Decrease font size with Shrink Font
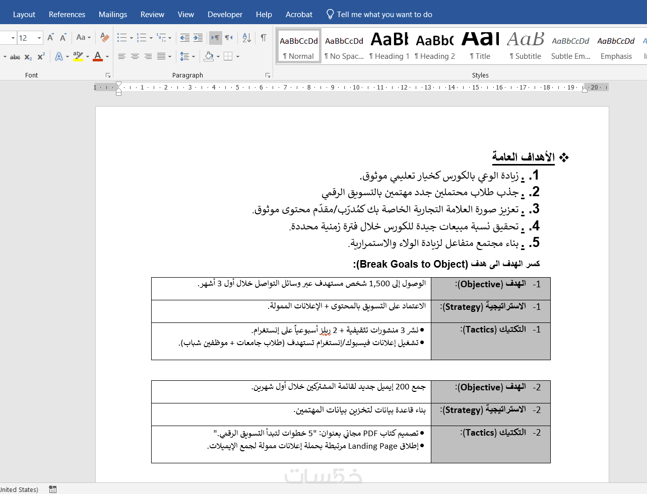Viewport: 647px width, 494px height. 63,37
